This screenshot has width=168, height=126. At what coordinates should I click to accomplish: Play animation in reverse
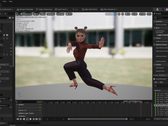point(24,119)
